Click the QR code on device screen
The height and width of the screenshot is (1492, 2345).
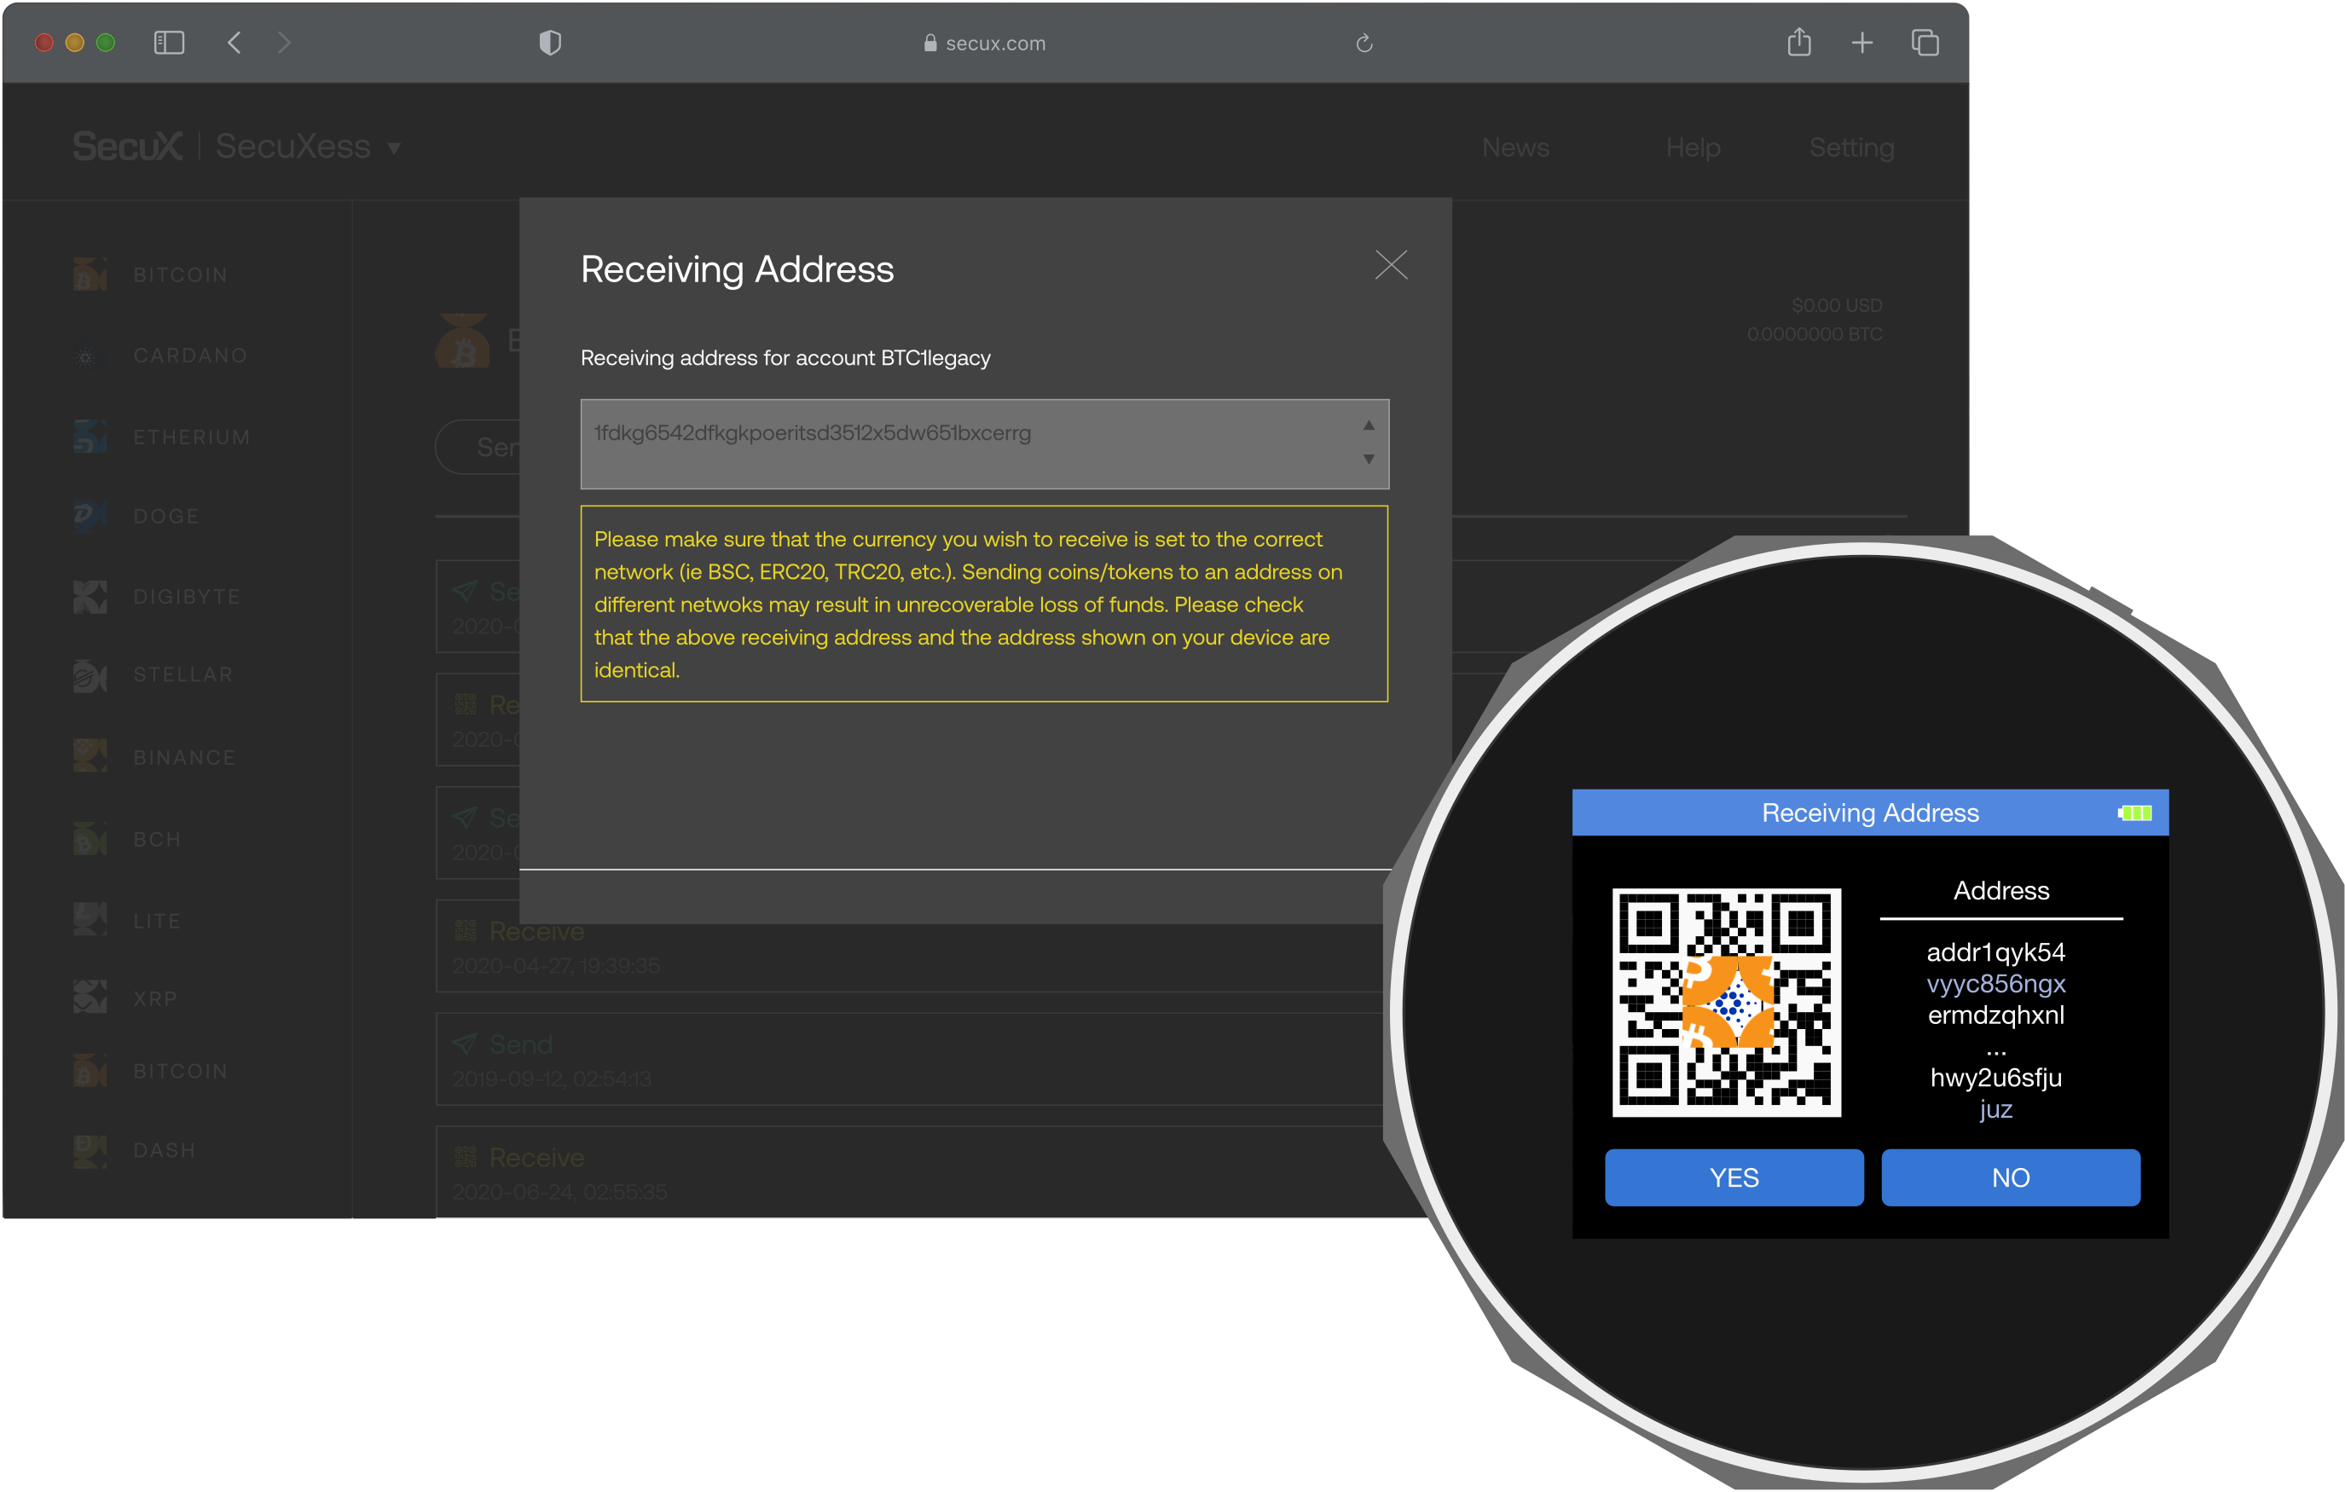(x=1726, y=1002)
